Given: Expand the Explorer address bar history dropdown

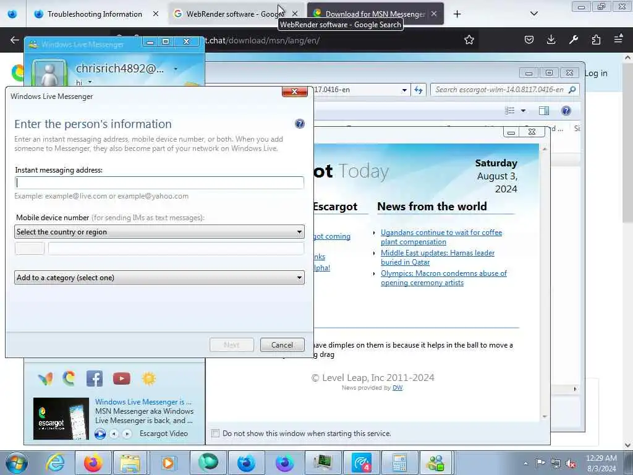Looking at the screenshot, I should point(404,90).
